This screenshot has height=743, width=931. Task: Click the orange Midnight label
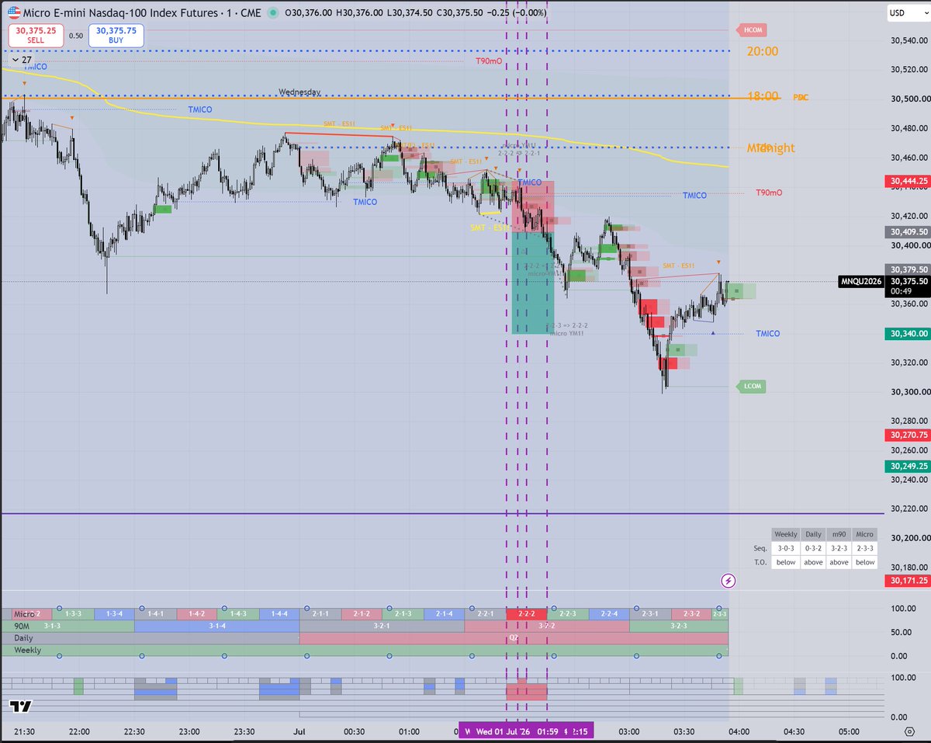coord(771,148)
